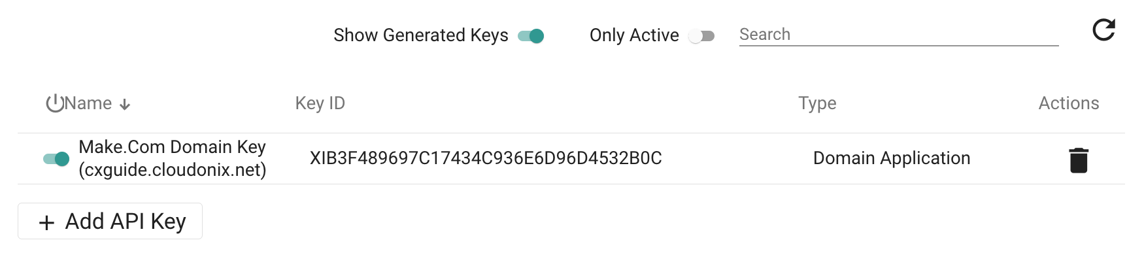This screenshot has height=272, width=1144.
Task: Click the sort arrow beside Name
Action: (x=126, y=105)
